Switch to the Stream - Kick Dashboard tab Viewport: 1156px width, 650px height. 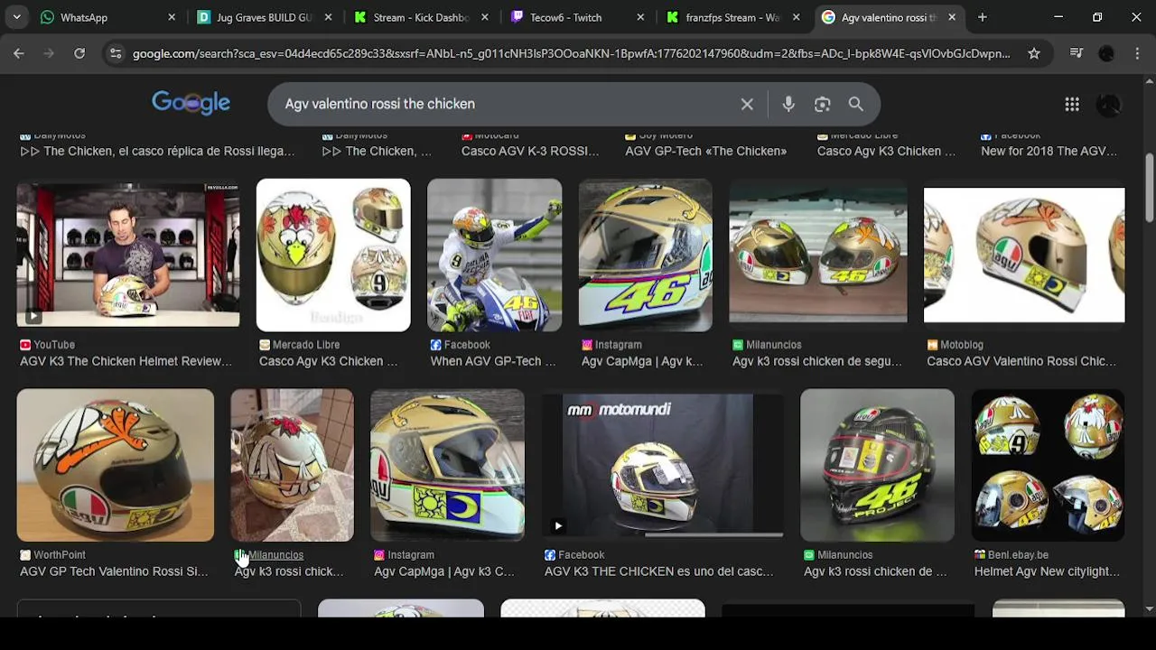(x=421, y=17)
